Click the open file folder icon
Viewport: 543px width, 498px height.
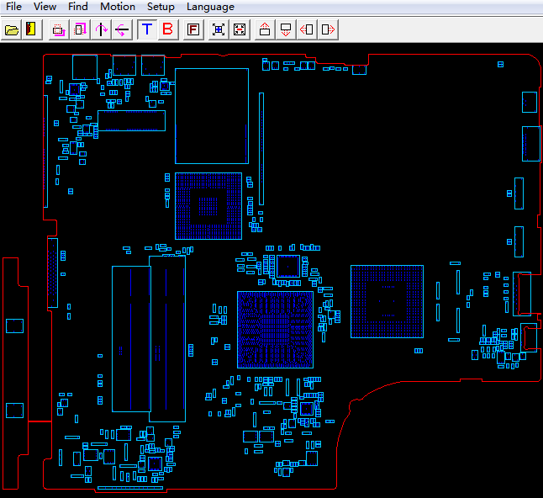coord(12,29)
